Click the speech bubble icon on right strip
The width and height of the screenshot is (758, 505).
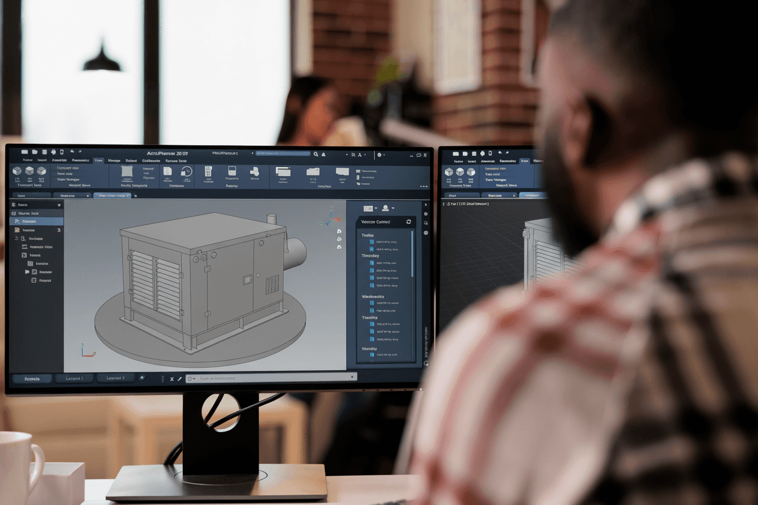click(x=426, y=223)
